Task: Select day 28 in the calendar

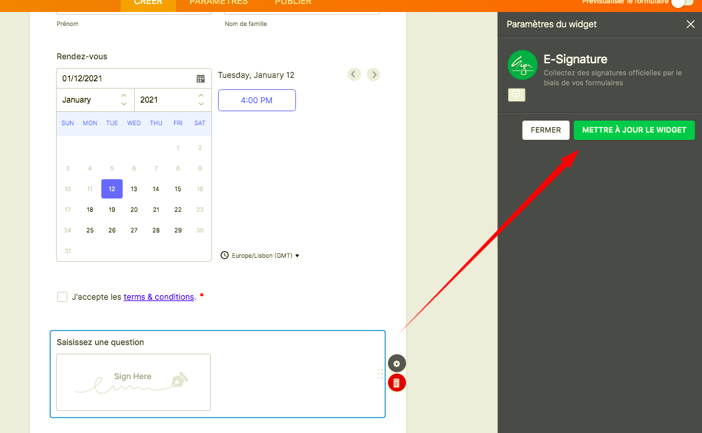Action: coord(156,230)
